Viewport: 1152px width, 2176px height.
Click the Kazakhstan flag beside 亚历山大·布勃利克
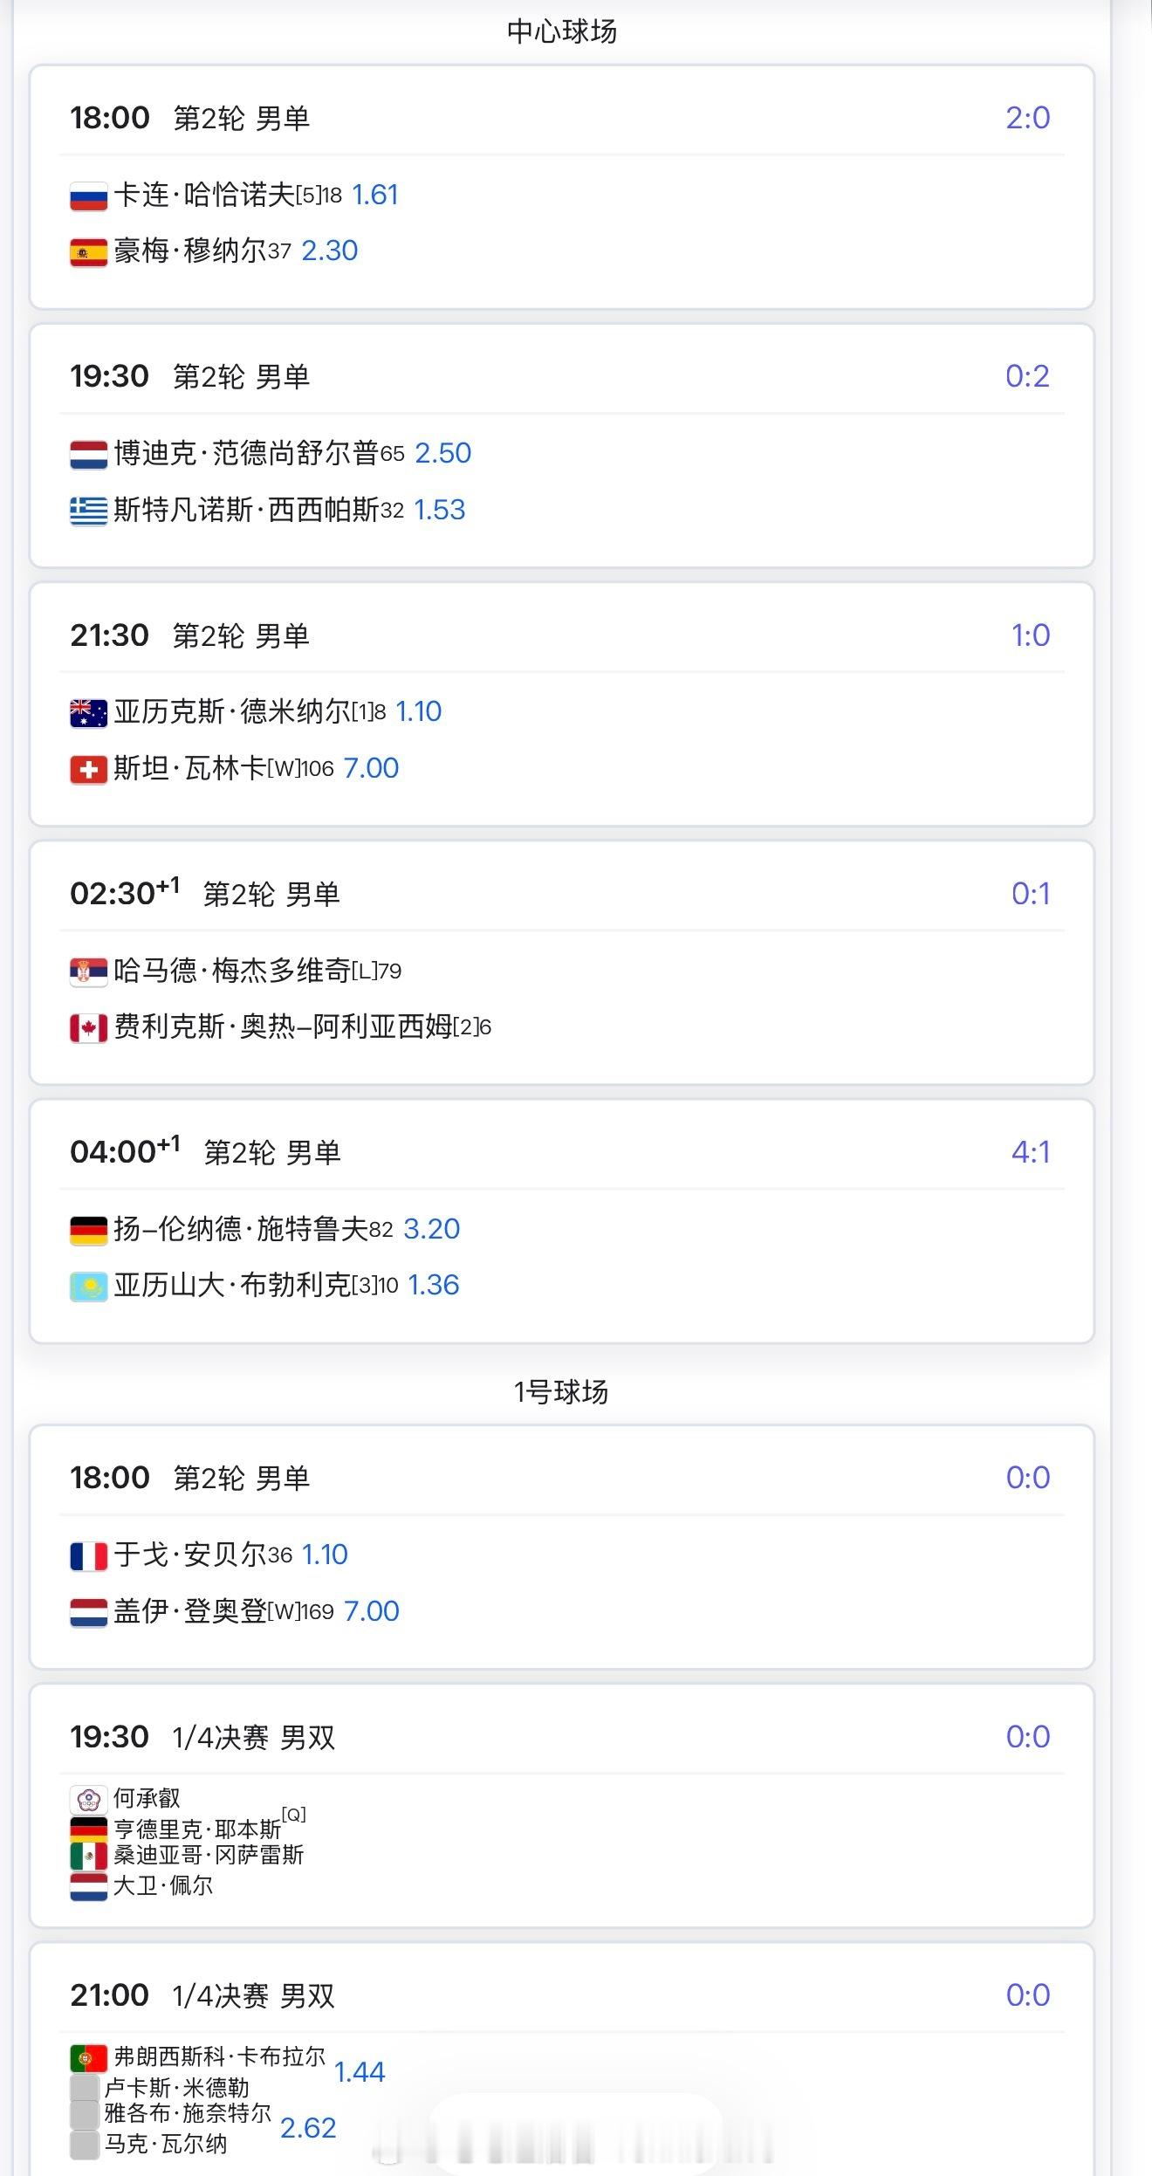tap(88, 1286)
